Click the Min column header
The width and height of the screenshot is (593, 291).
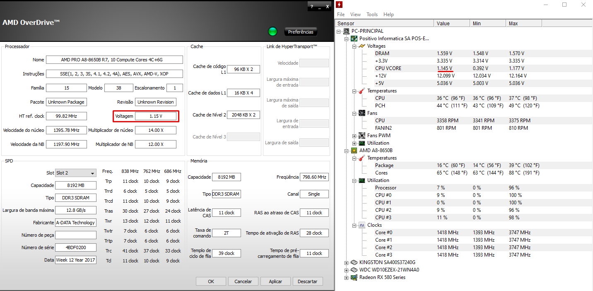pyautogui.click(x=488, y=23)
